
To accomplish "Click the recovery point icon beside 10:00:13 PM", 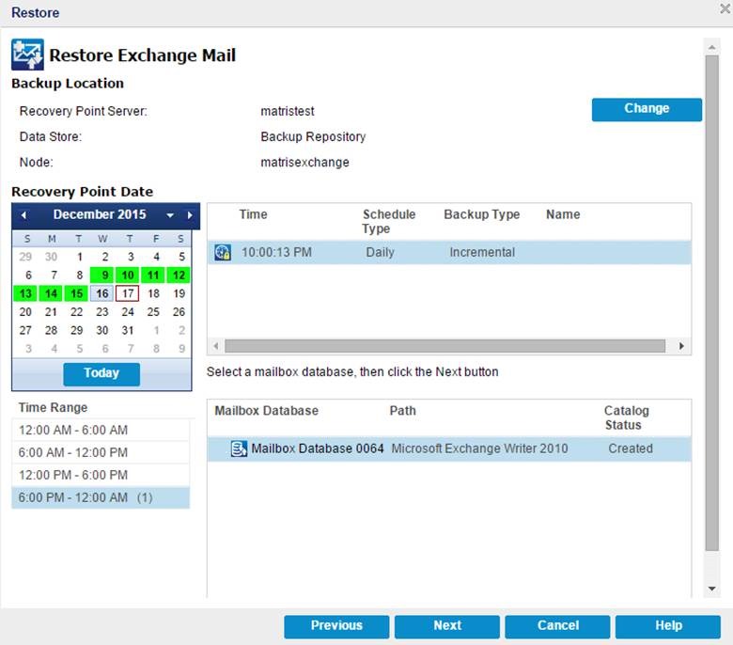I will tap(223, 252).
